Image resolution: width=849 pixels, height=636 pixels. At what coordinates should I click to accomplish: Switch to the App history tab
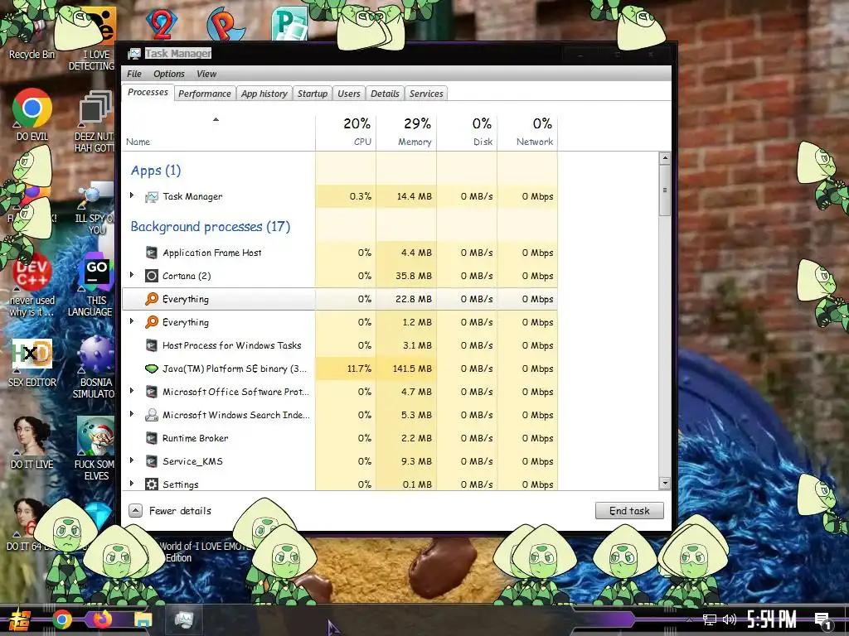point(264,94)
